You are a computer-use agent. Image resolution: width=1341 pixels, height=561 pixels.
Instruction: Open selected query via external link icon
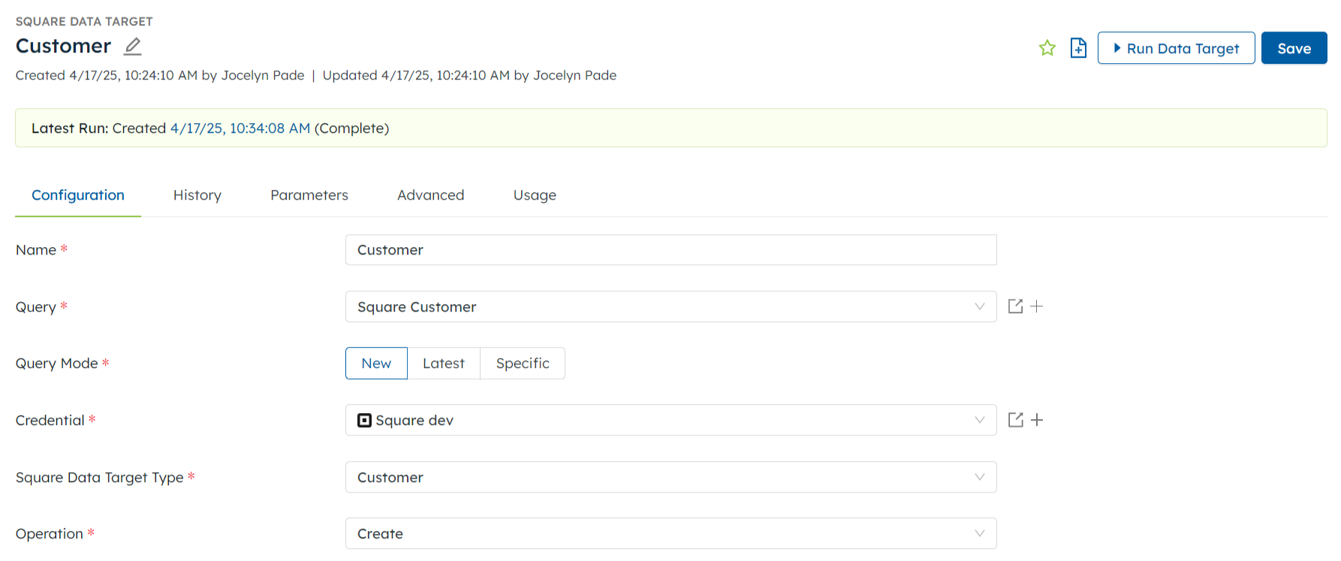pyautogui.click(x=1015, y=306)
